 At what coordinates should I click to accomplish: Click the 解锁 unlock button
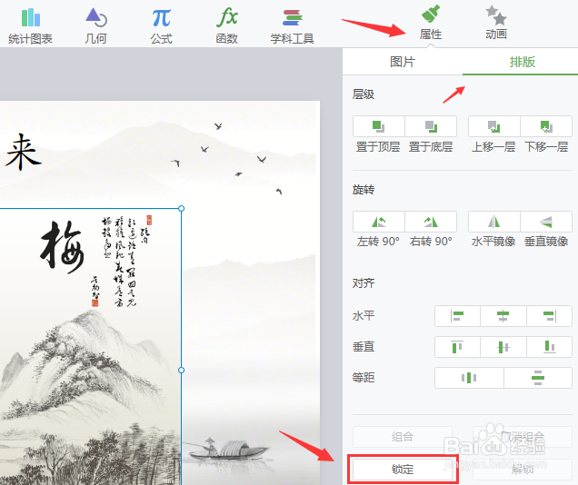tap(523, 470)
